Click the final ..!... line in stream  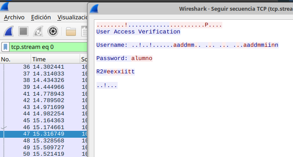point(107,85)
